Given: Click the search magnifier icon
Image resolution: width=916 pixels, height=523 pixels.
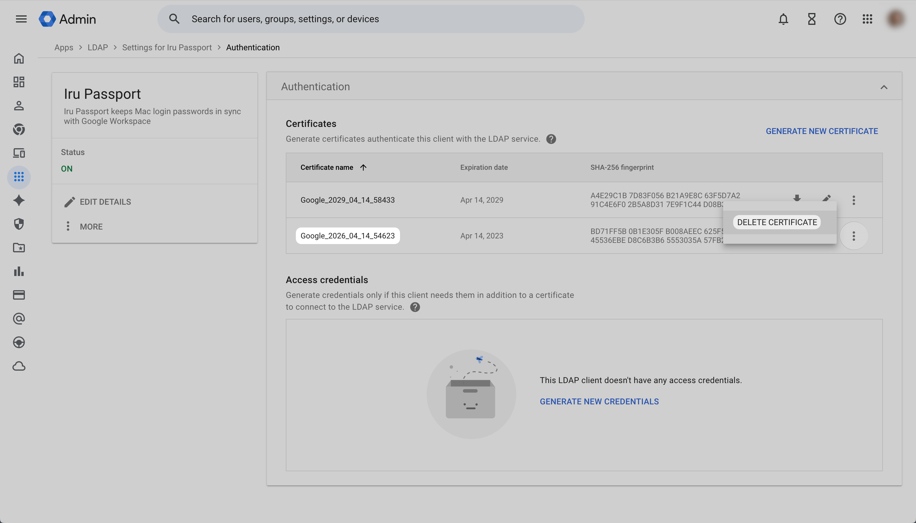Looking at the screenshot, I should (x=174, y=19).
